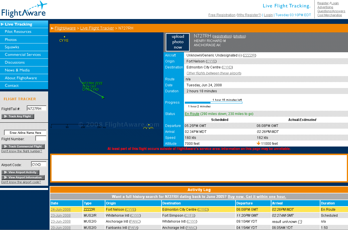
Task: Open About FlightAware menu item
Action: pos(24,78)
